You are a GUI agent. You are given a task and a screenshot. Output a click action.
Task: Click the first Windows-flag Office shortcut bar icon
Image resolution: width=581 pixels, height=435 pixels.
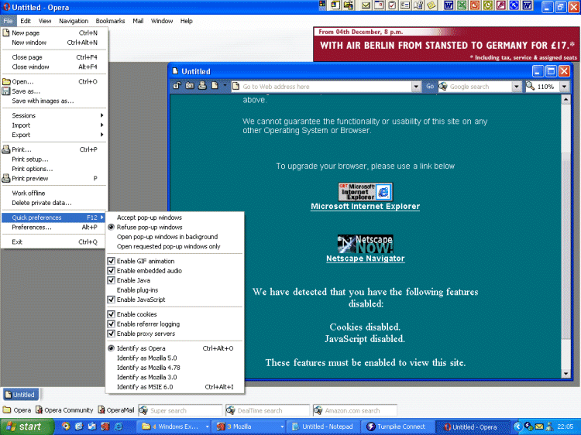322,5
